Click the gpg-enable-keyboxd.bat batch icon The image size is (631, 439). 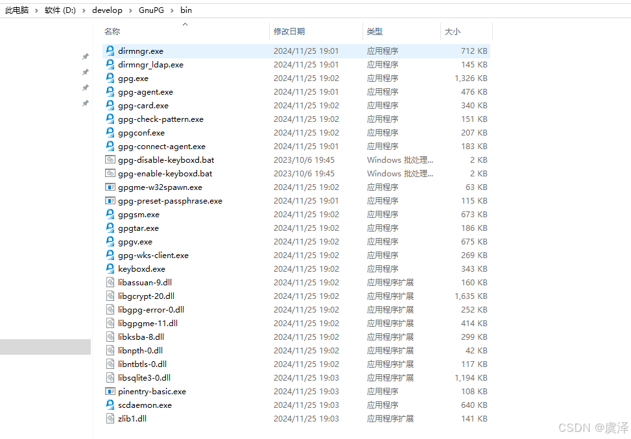(x=110, y=173)
